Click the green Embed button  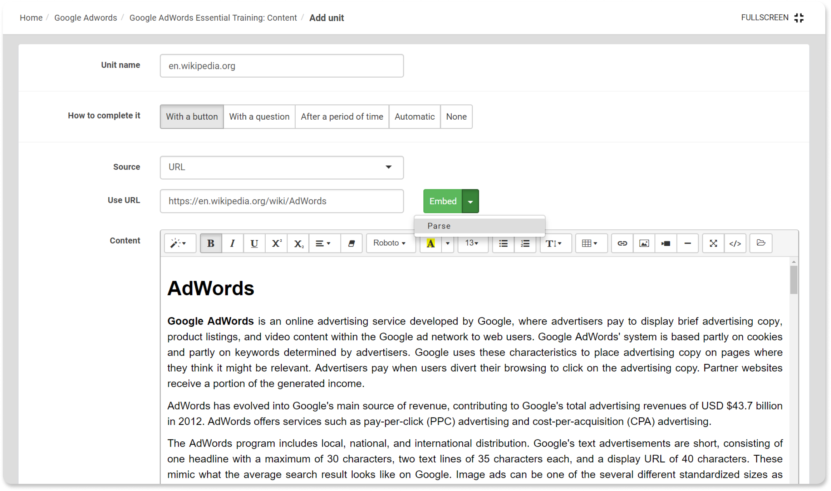[x=443, y=201]
